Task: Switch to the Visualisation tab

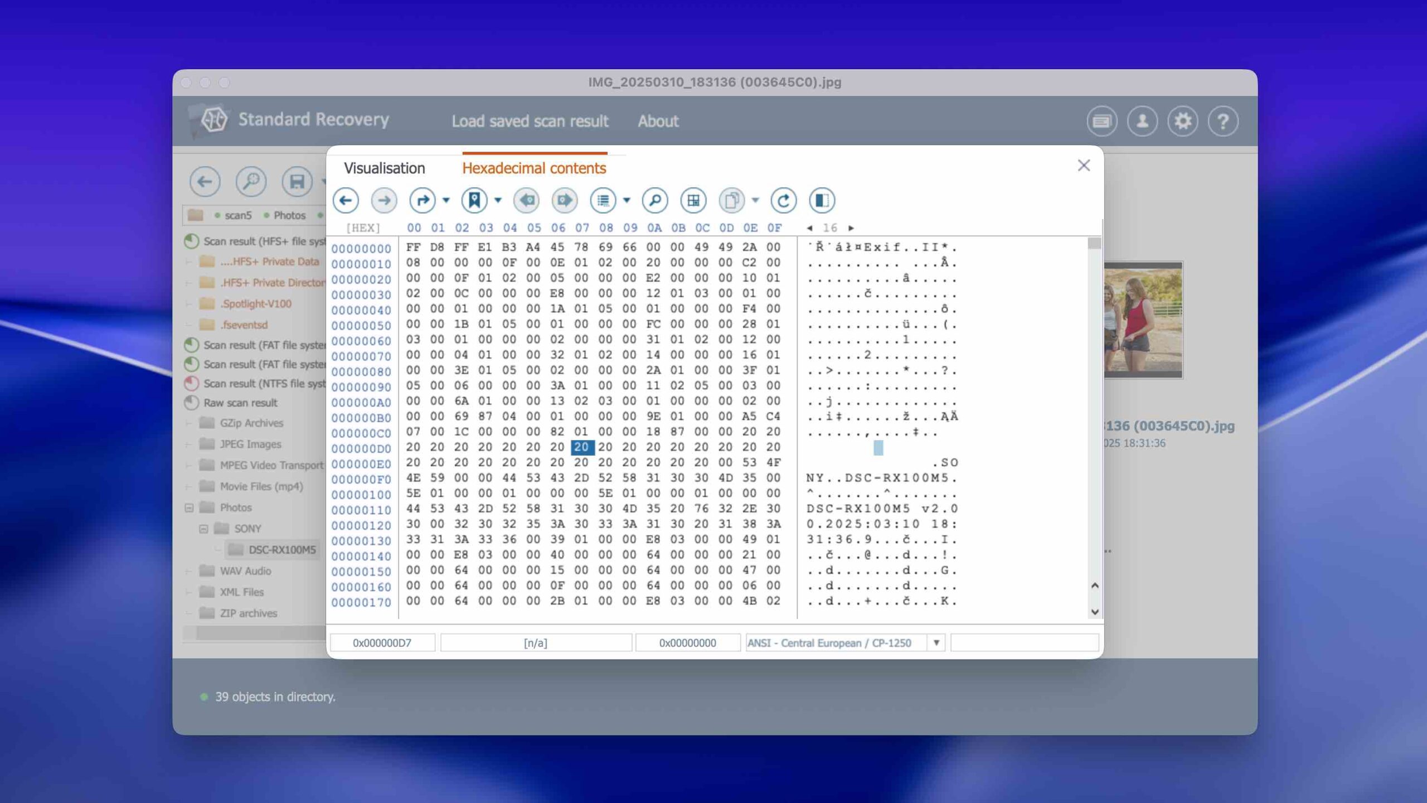Action: point(384,168)
